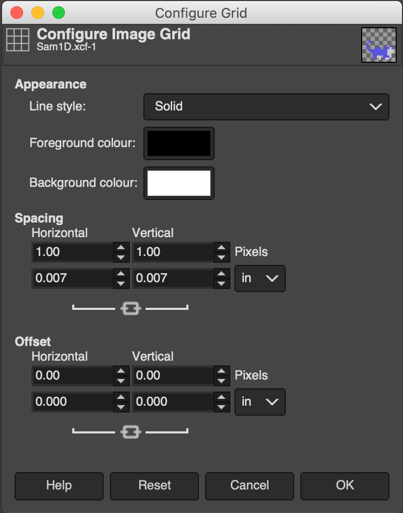Increase the horizontal spacing inches value
The image size is (403, 513).
pyautogui.click(x=121, y=273)
